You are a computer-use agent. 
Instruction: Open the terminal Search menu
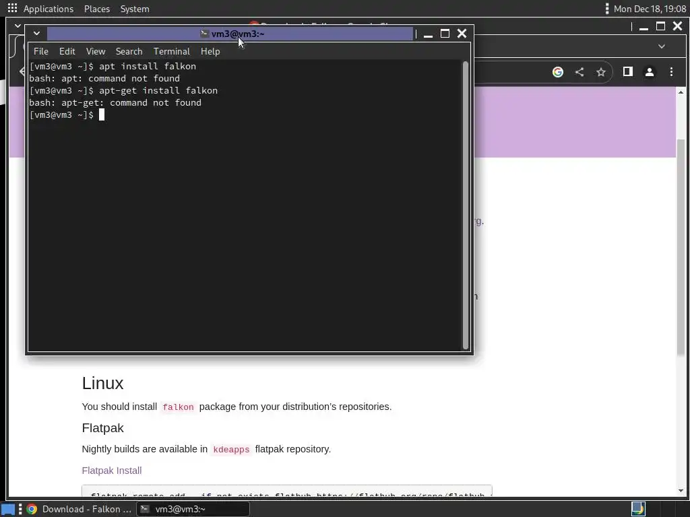[129, 51]
